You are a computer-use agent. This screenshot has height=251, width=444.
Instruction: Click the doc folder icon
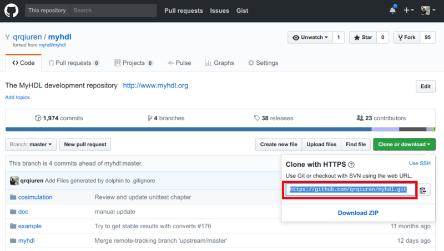pyautogui.click(x=13, y=212)
